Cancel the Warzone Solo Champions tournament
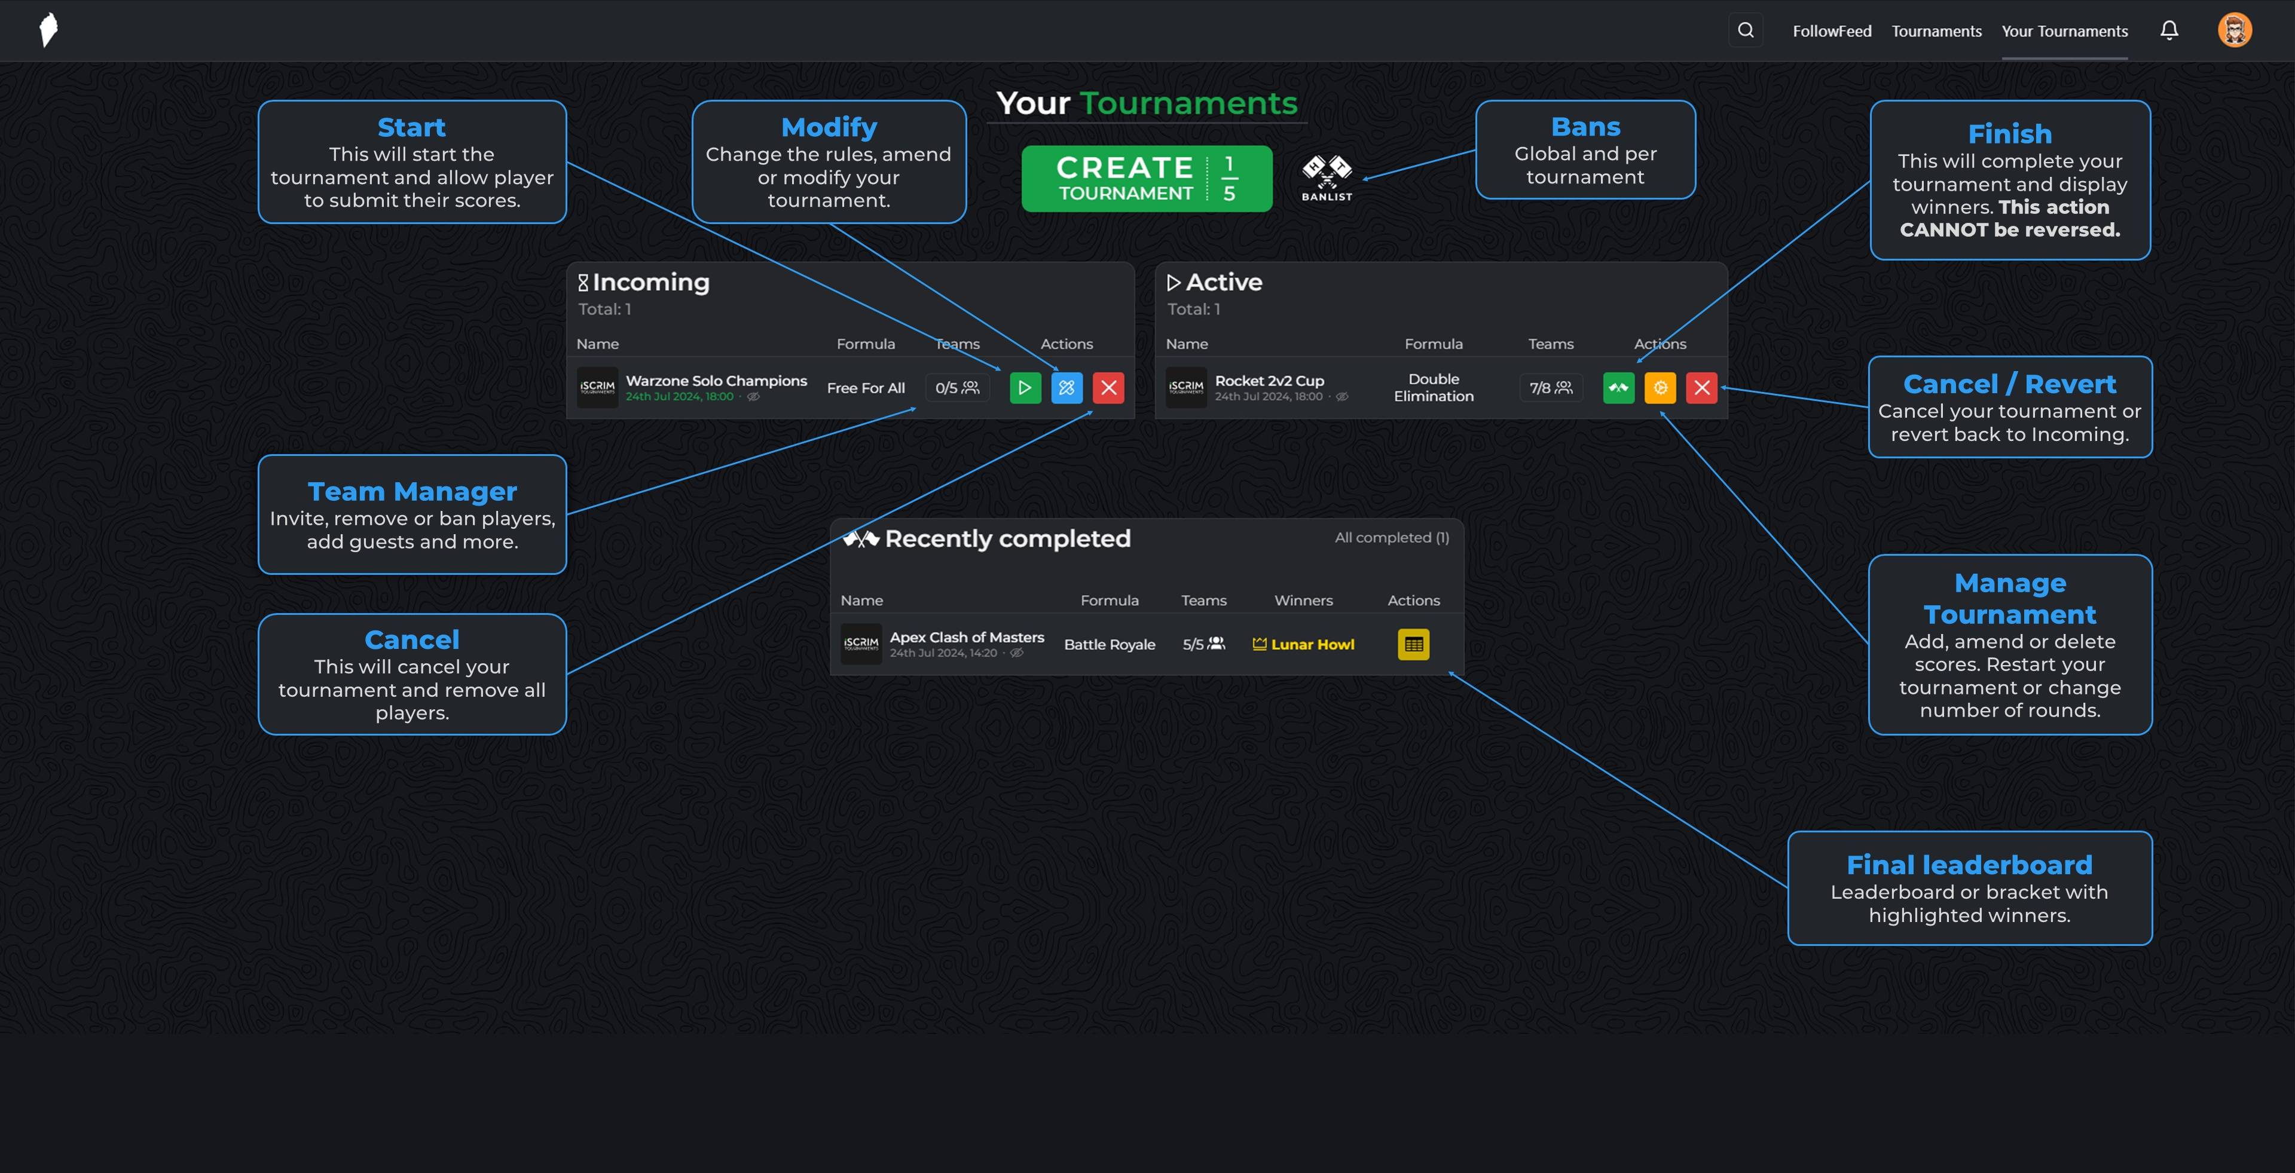 point(1108,387)
